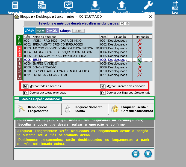Open the Contabilidade module icon
The image size is (186, 167).
click(42, 5)
